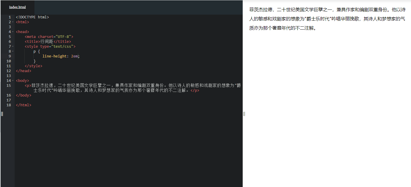Collapse the body section fold arrow
This screenshot has height=187, width=411.
tap(13, 81)
